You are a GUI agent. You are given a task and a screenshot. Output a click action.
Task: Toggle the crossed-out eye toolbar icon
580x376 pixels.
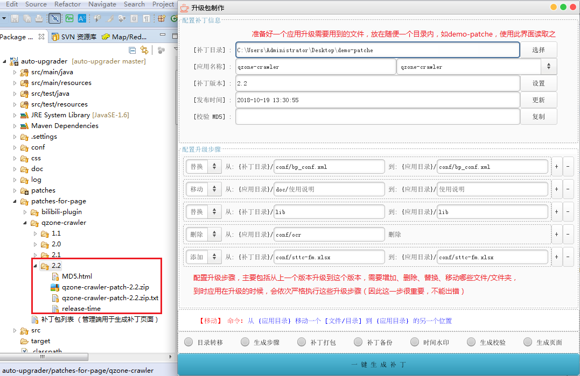pos(55,18)
